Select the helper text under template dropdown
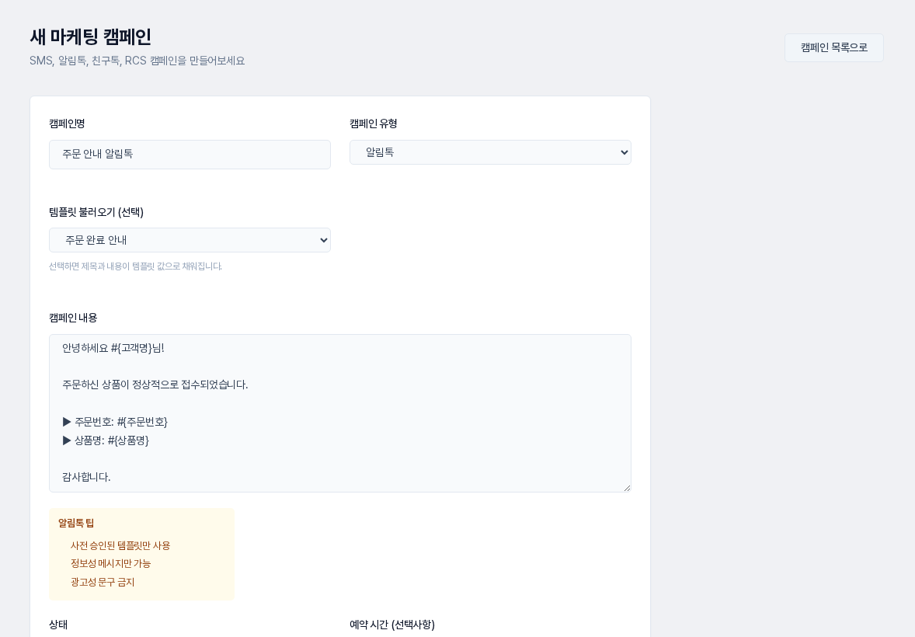This screenshot has height=637, width=915. [135, 266]
